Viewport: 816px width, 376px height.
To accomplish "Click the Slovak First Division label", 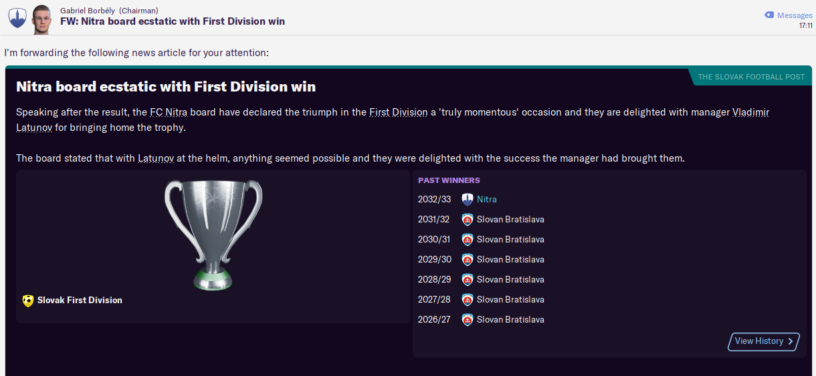I will pyautogui.click(x=80, y=301).
